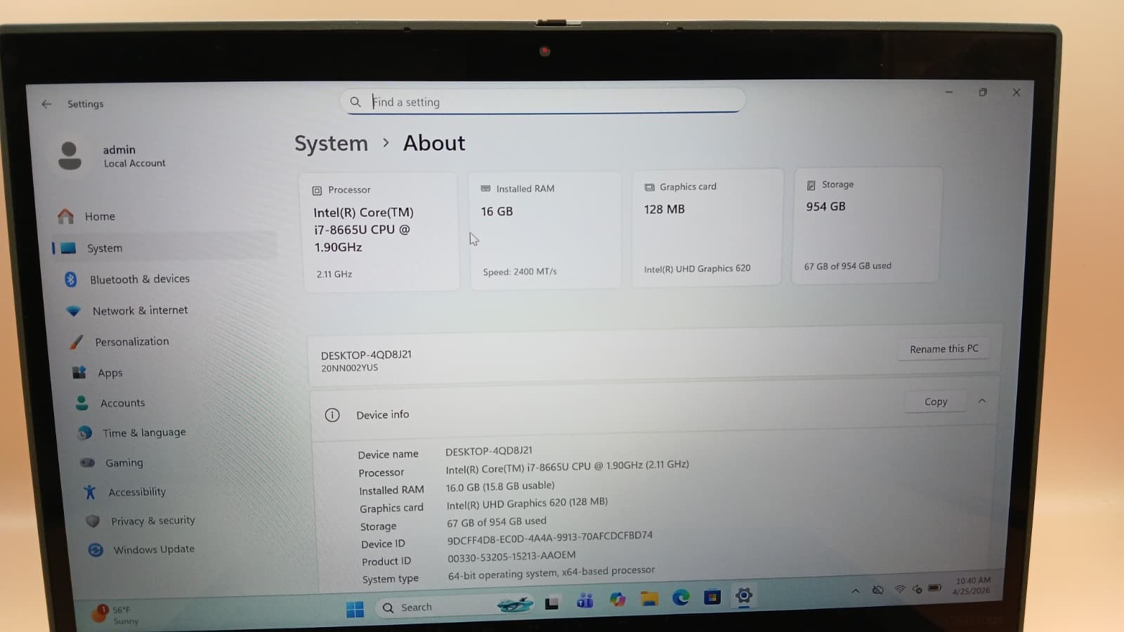Click the admin user avatar icon

coord(70,156)
